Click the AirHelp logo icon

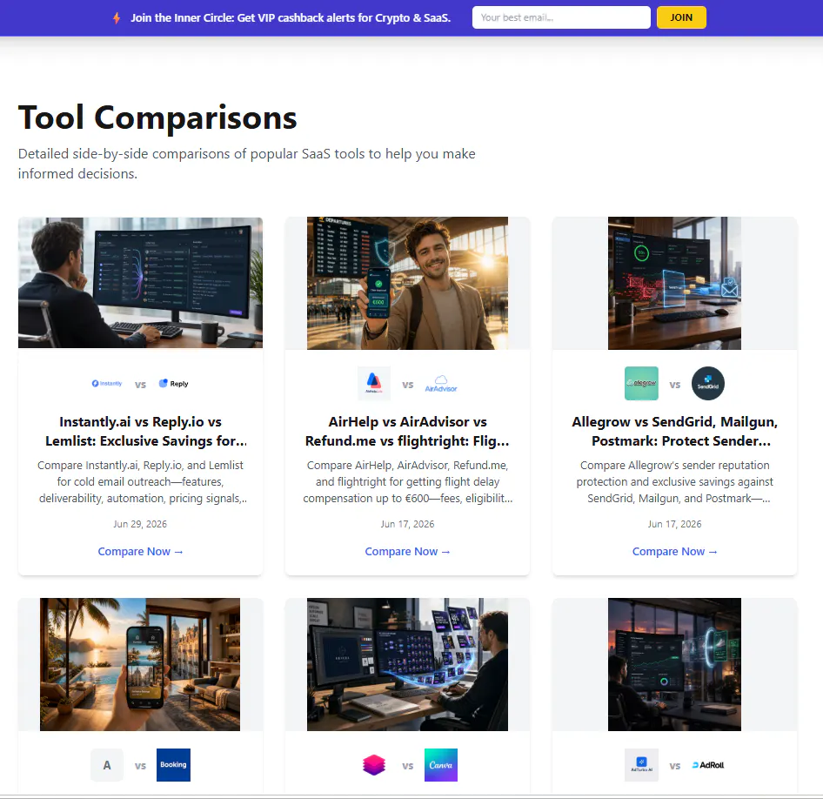pyautogui.click(x=374, y=383)
